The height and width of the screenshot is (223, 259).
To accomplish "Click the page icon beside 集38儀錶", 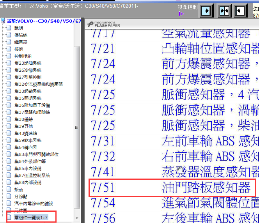I will pyautogui.click(x=9, y=119).
